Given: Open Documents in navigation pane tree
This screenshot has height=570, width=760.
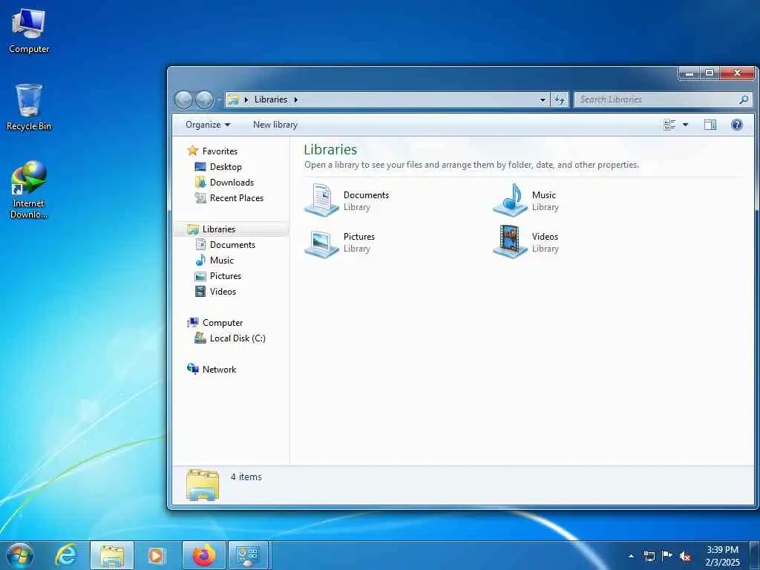Looking at the screenshot, I should pyautogui.click(x=232, y=245).
